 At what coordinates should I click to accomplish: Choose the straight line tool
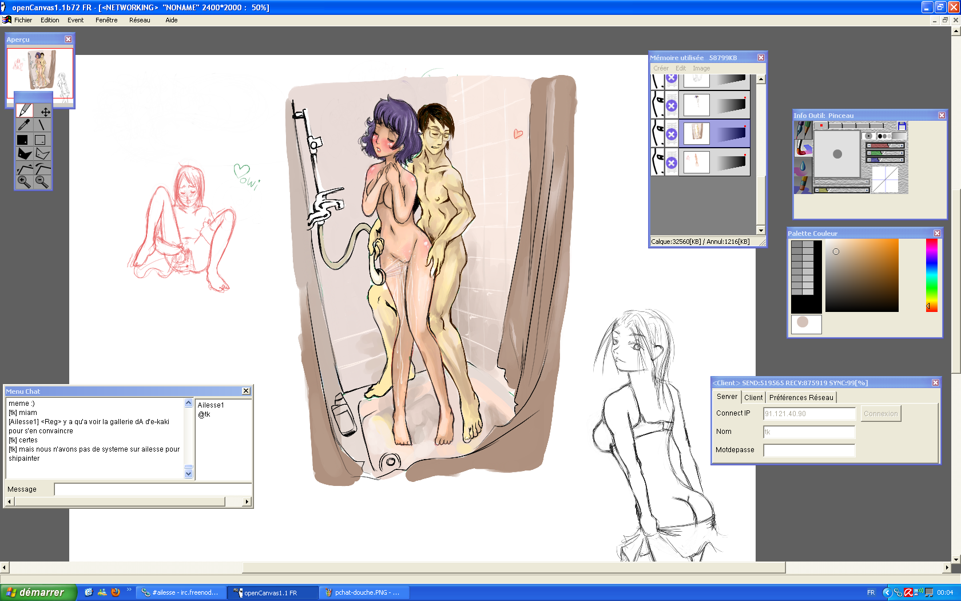coord(42,125)
